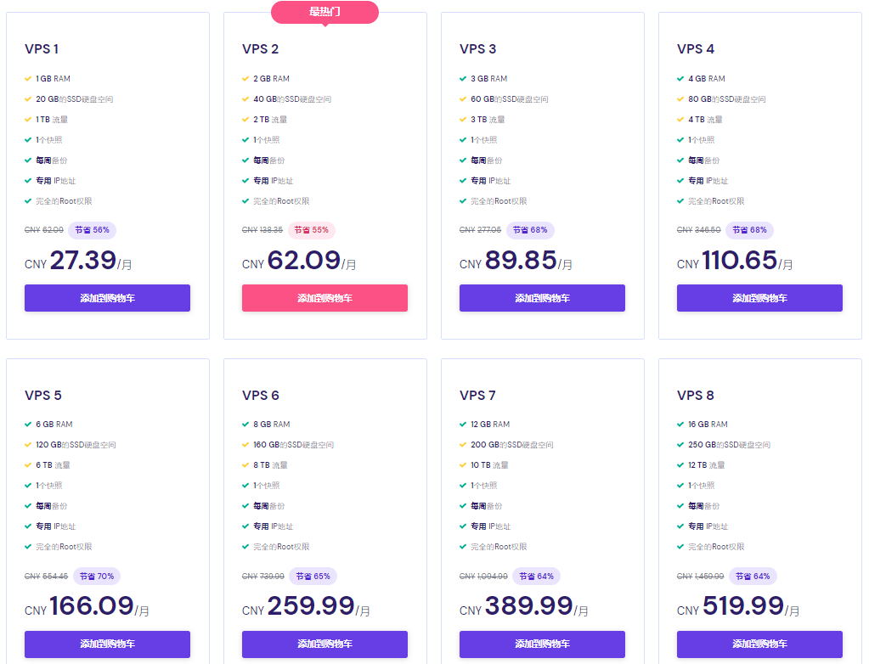
Task: Click the pink 节省 55% badge on VPS 2
Action: pos(311,230)
